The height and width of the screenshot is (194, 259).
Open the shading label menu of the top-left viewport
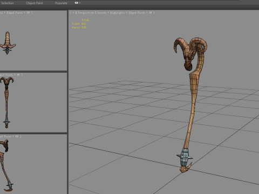[16, 13]
